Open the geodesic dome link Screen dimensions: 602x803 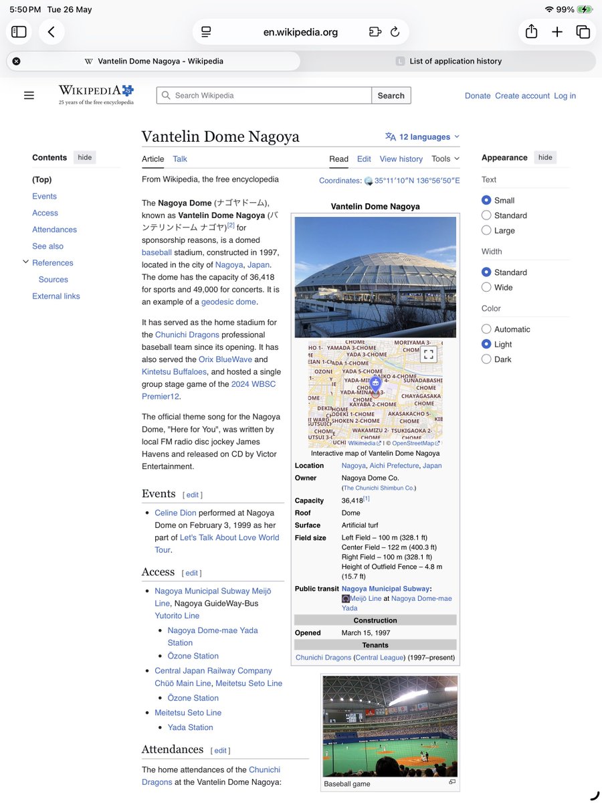(229, 302)
